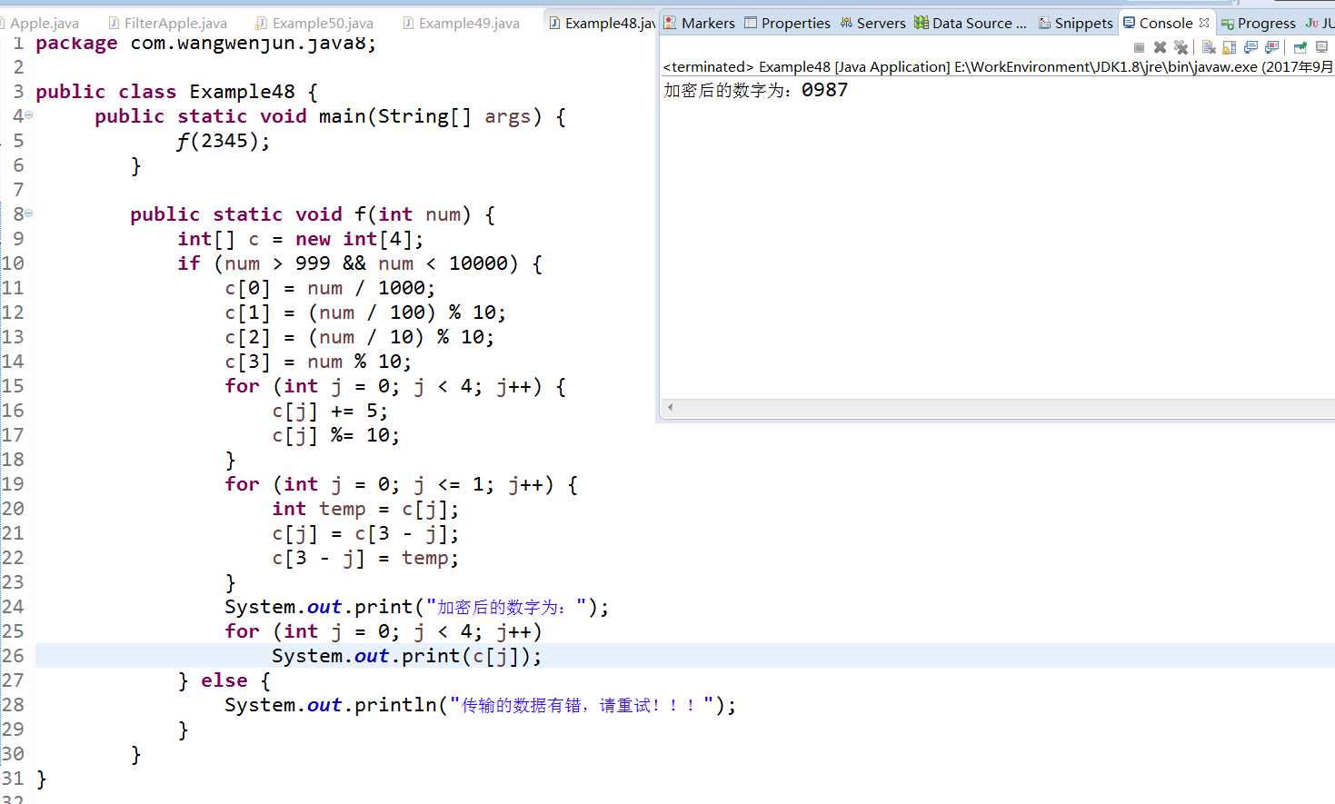Click 'c[j] = c[3 - j];' line
1335x804 pixels.
365,533
